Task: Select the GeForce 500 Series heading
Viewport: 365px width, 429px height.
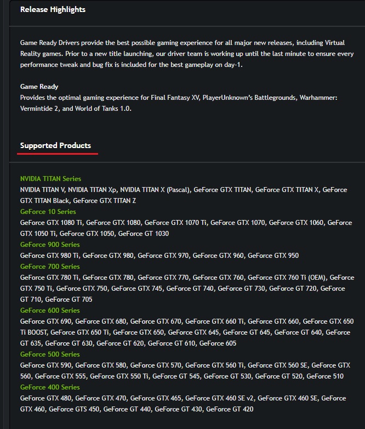Action: (x=50, y=354)
